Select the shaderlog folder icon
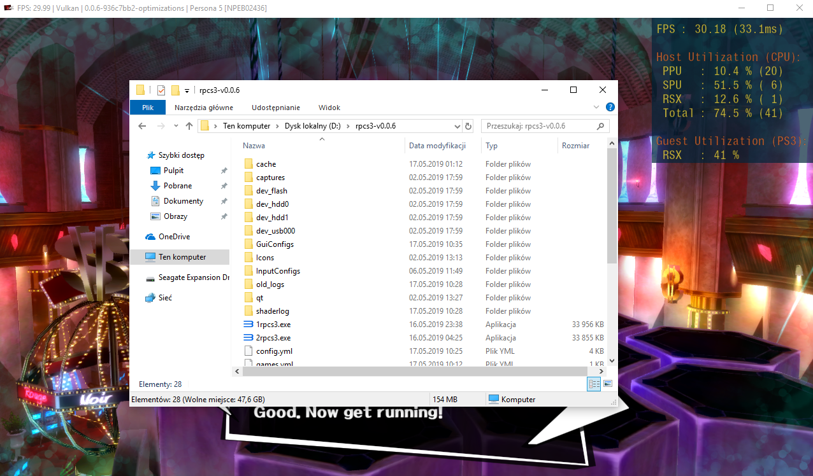 248,311
